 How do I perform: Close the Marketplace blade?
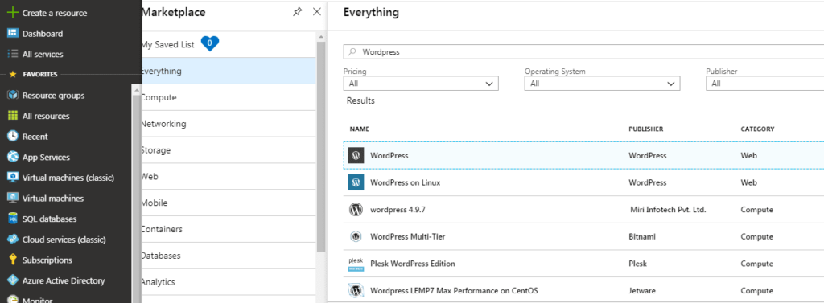(x=317, y=11)
